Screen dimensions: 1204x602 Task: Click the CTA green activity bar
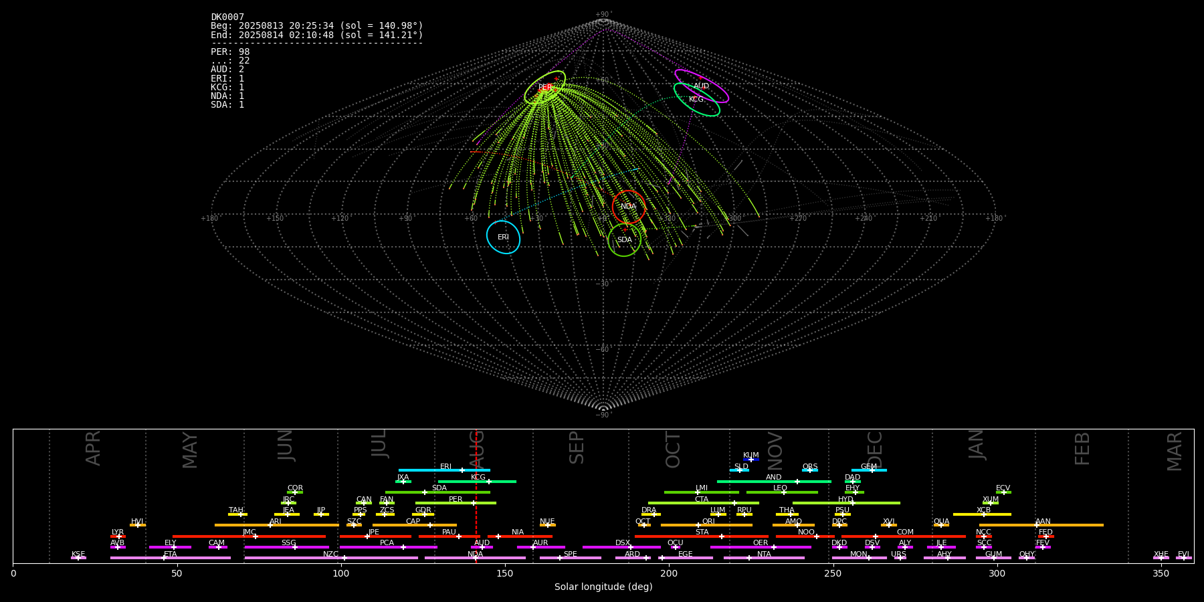click(703, 503)
